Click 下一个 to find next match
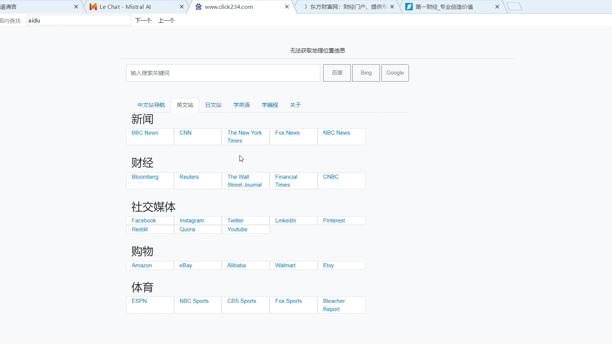The image size is (612, 344). coord(143,20)
